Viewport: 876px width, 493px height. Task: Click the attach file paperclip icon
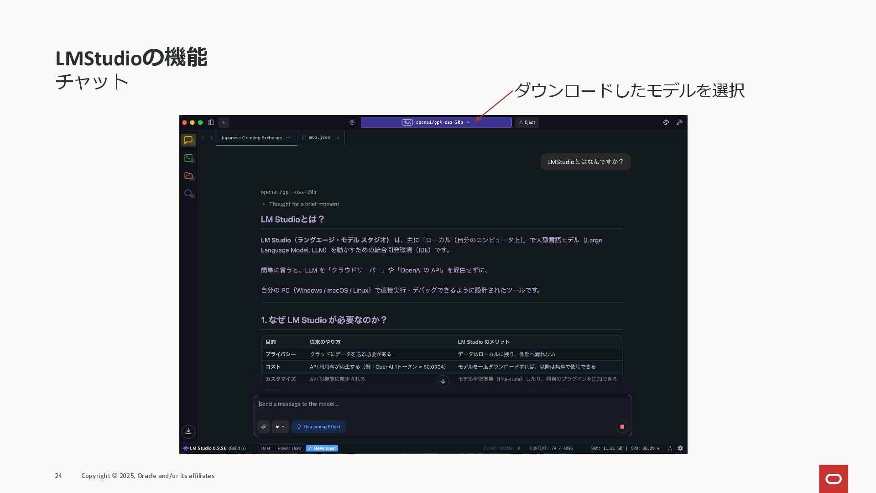(x=264, y=427)
